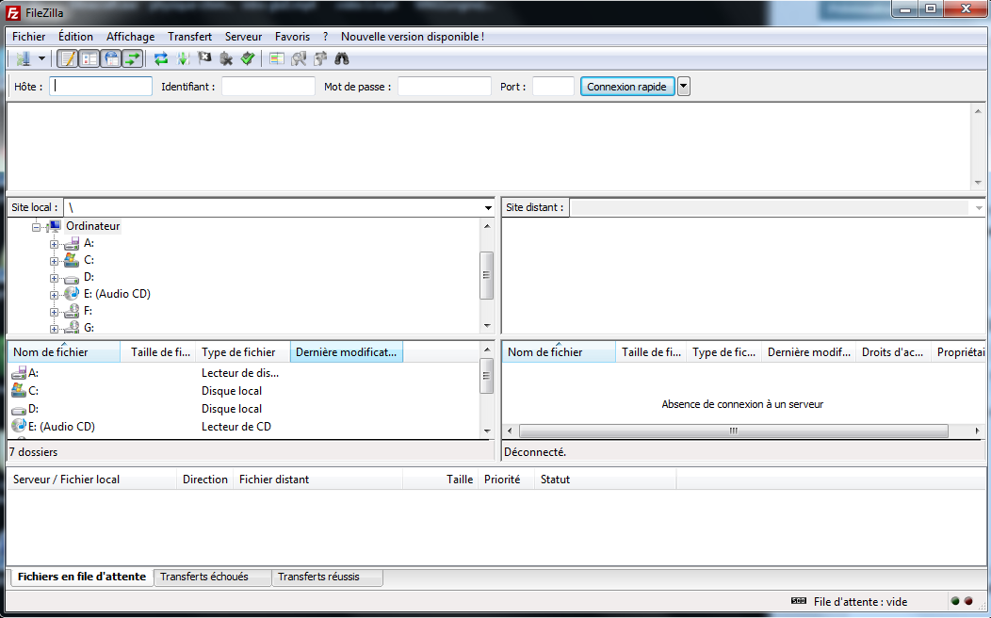Toggle the message log display
Image resolution: width=991 pixels, height=618 pixels.
pyautogui.click(x=68, y=58)
